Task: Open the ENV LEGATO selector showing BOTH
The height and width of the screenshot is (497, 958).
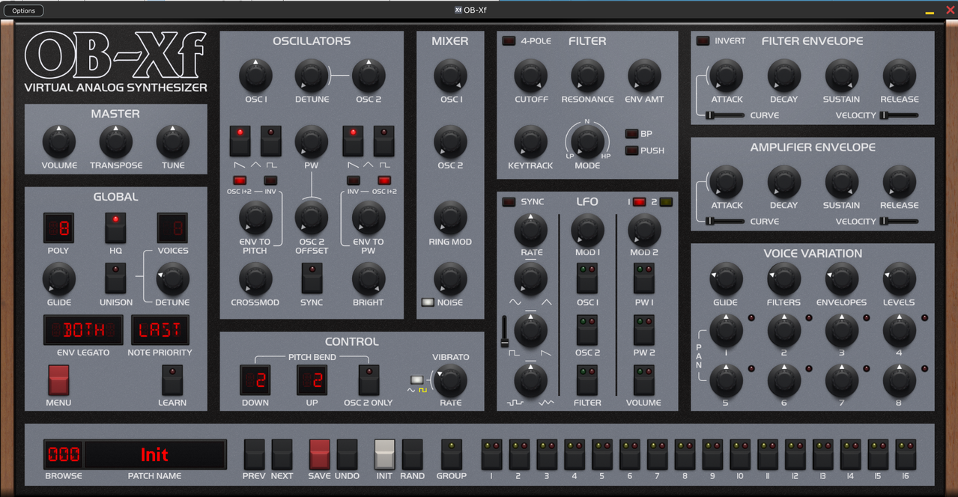Action: [83, 330]
